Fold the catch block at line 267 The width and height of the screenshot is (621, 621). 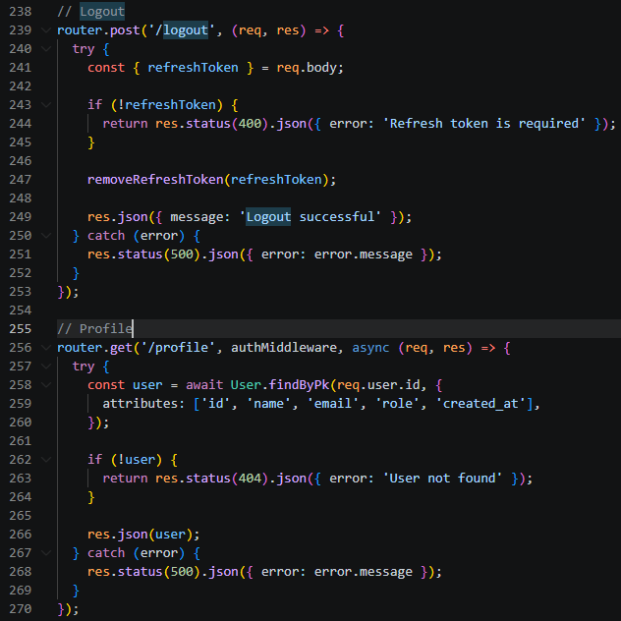(x=46, y=553)
